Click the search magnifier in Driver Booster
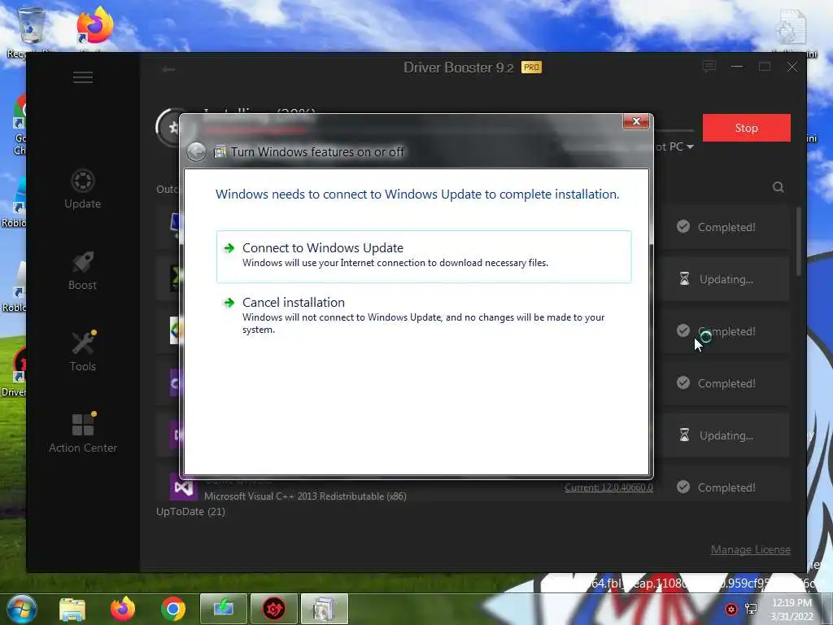Viewport: 833px width, 625px height. [x=778, y=187]
